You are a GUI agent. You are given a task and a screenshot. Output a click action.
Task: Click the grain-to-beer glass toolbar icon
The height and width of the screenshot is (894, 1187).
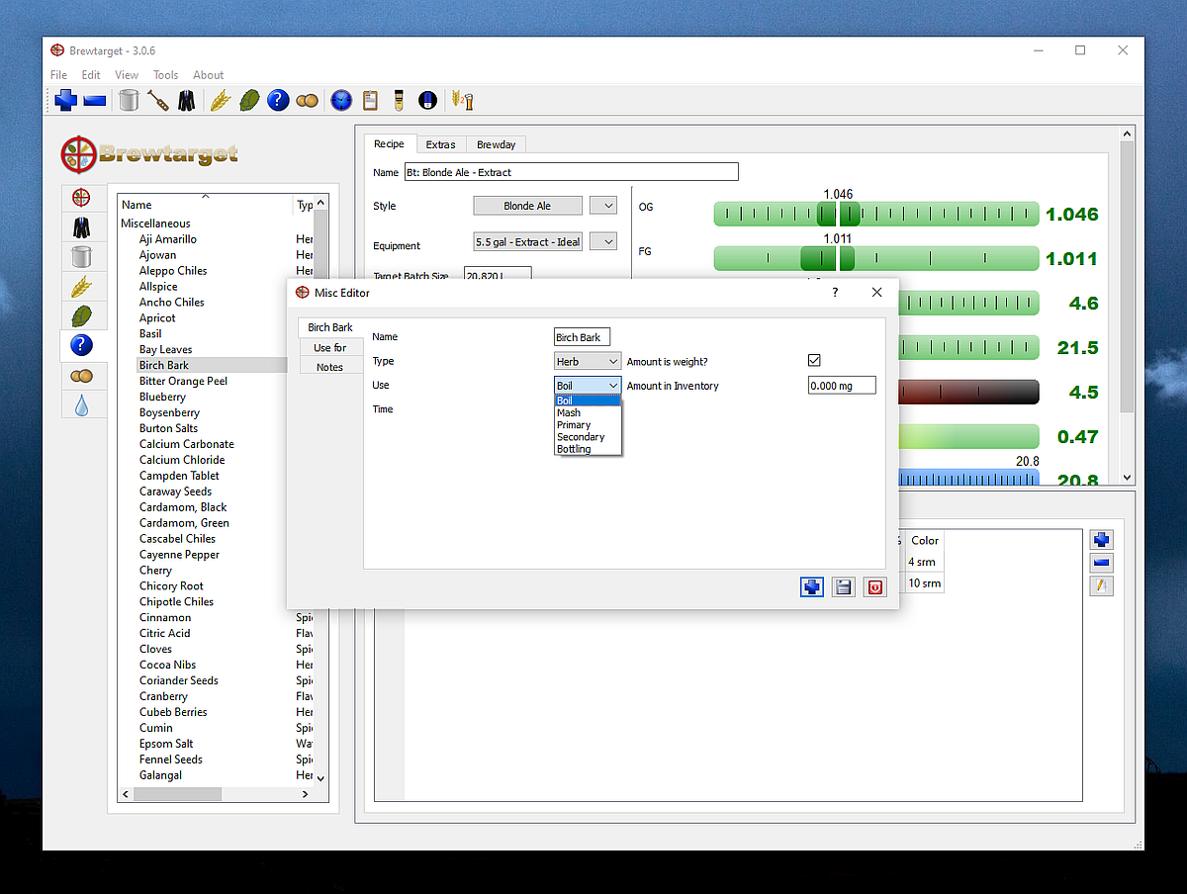point(462,100)
